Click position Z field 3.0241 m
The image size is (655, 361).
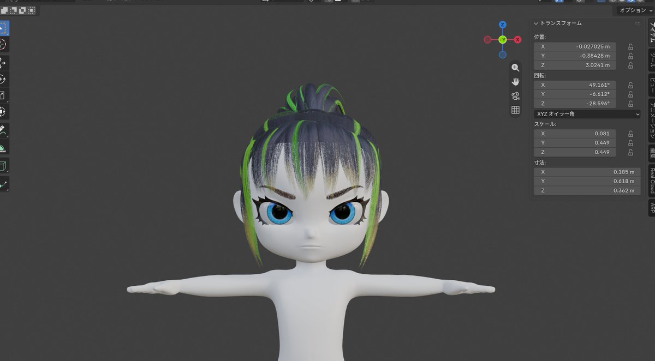click(x=575, y=65)
